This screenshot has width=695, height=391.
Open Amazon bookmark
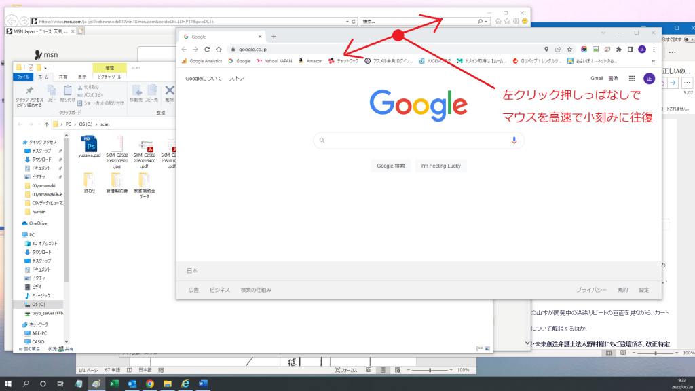pos(310,61)
